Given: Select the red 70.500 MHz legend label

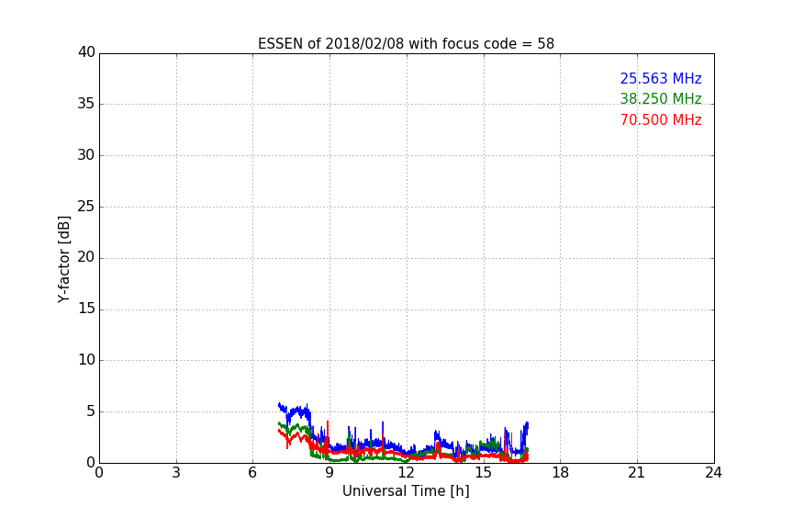Looking at the screenshot, I should tap(661, 120).
